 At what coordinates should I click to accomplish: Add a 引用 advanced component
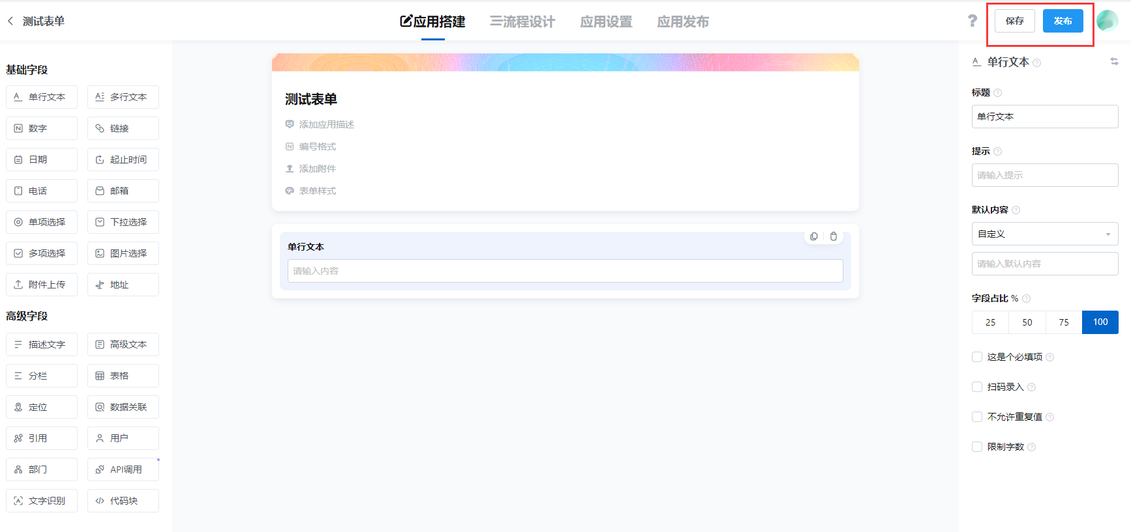(42, 438)
